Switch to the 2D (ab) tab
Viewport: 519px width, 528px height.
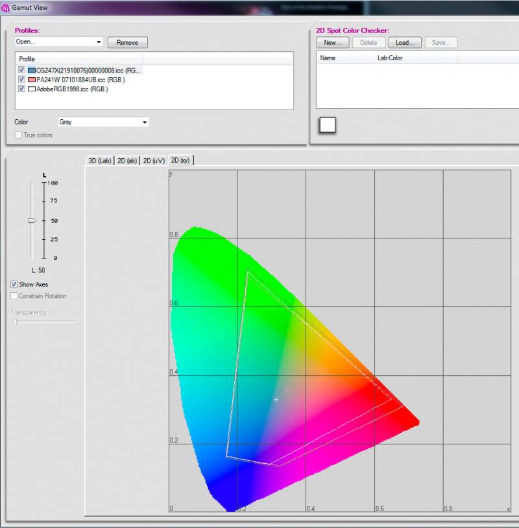(127, 161)
